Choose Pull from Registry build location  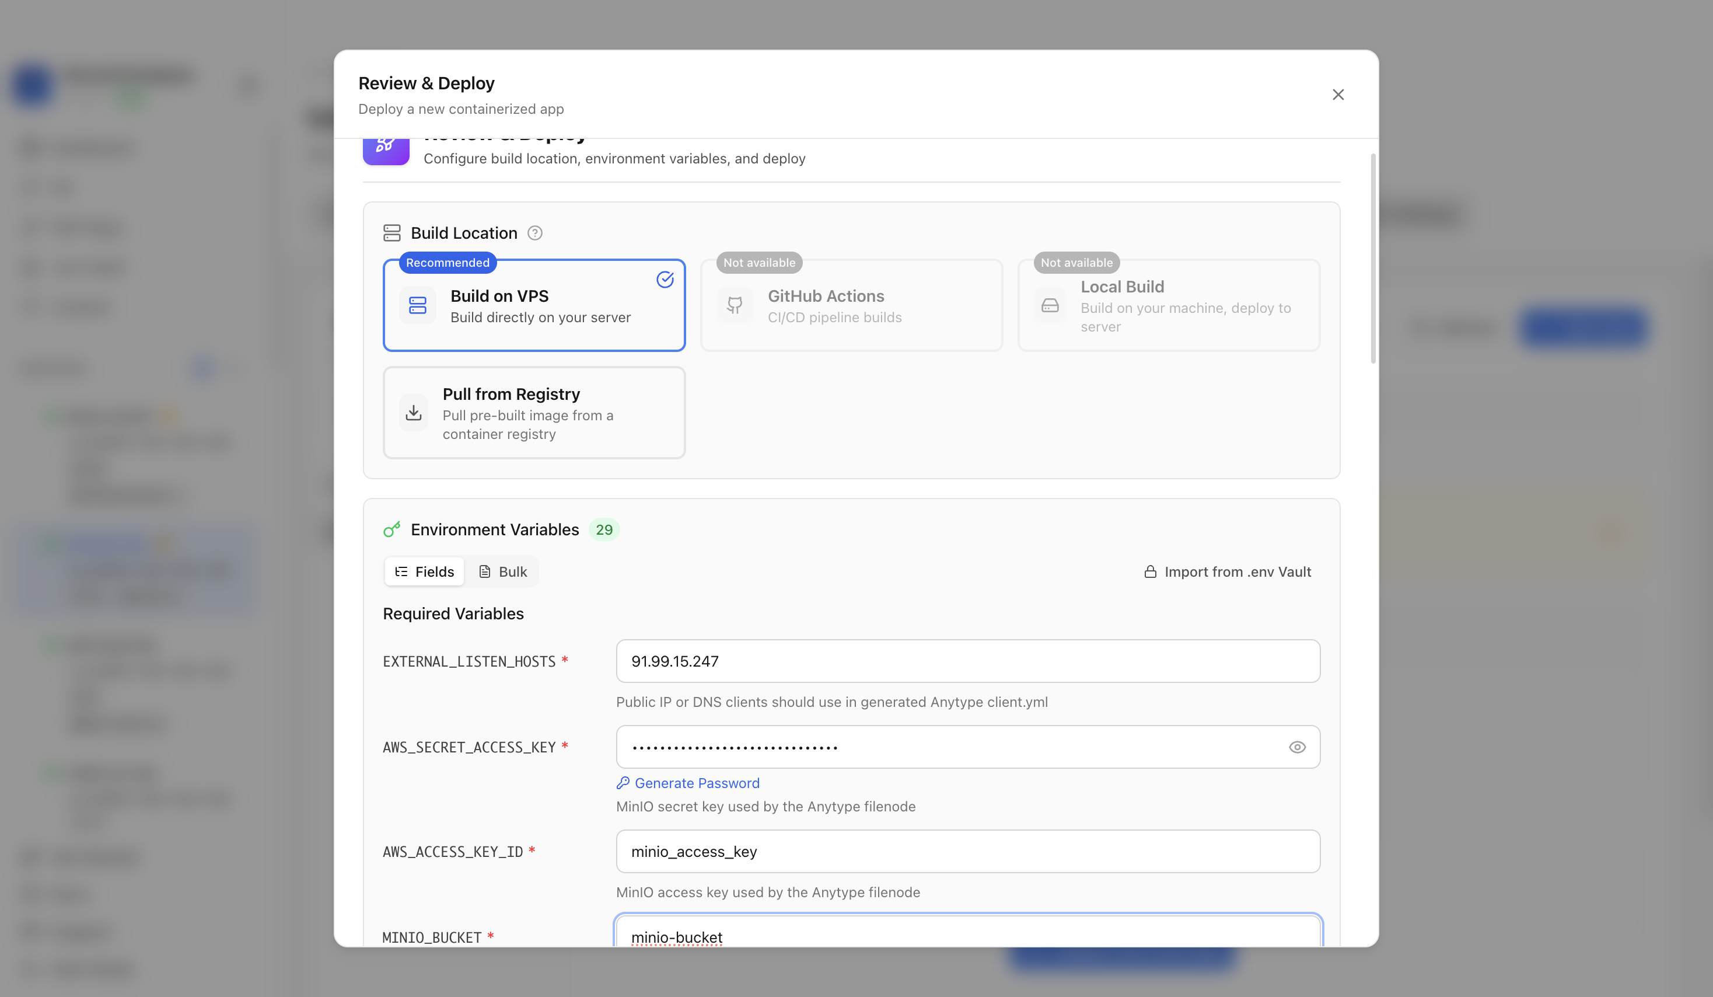[x=534, y=413]
